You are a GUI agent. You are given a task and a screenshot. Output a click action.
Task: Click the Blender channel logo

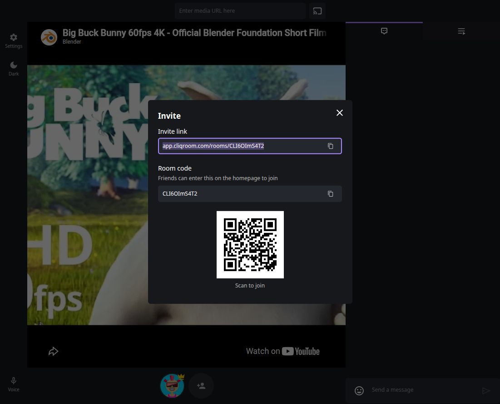coord(49,37)
